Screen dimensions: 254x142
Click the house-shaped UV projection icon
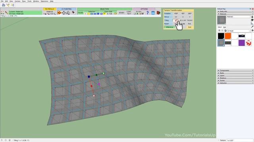click(x=68, y=13)
